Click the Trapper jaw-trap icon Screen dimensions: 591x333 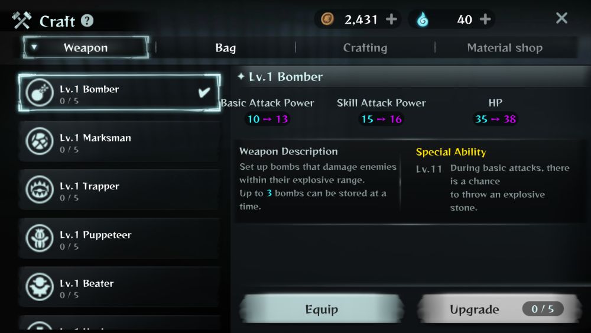click(40, 190)
